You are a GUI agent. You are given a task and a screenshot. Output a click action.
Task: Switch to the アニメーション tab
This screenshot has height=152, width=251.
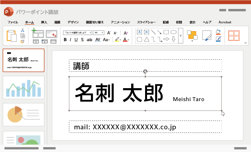120,22
